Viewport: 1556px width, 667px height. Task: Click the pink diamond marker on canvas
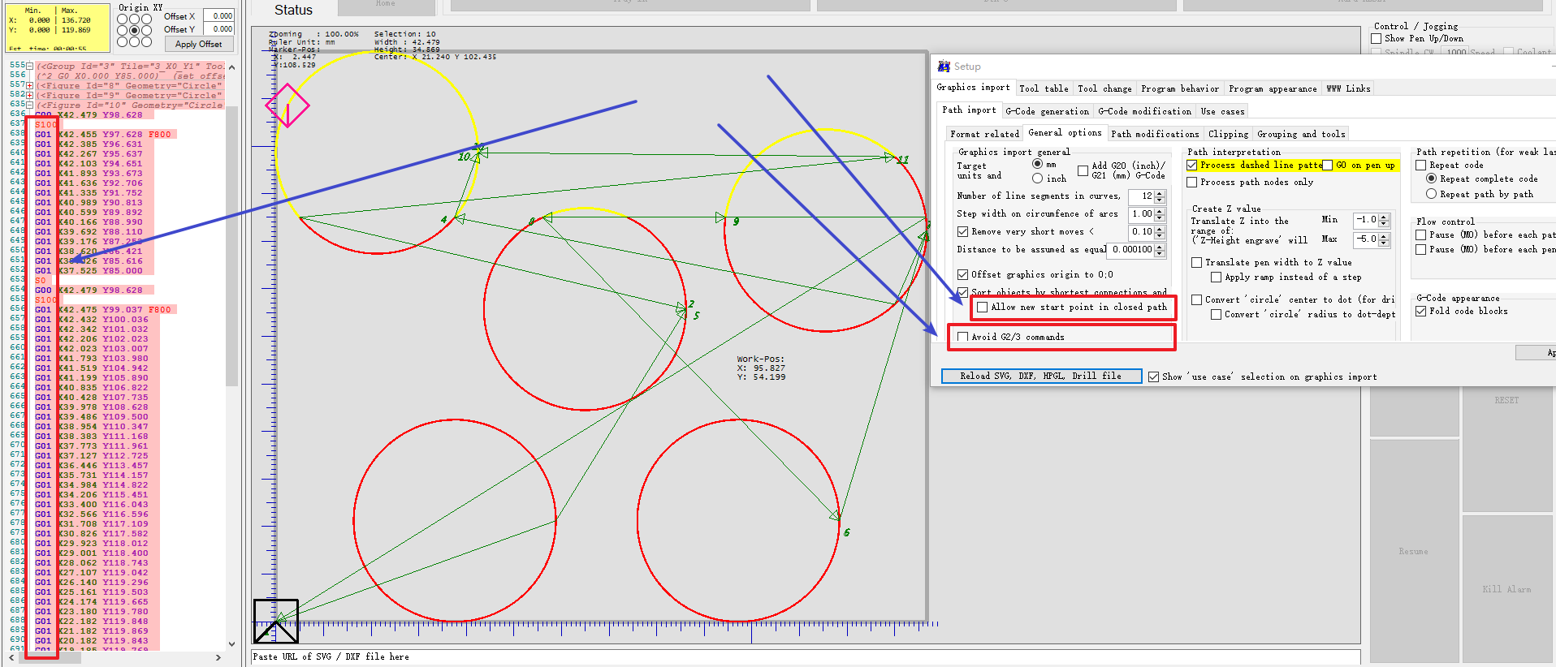tap(287, 105)
